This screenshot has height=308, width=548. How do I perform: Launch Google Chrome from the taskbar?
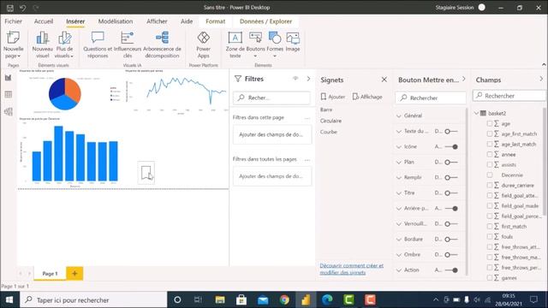click(x=284, y=299)
